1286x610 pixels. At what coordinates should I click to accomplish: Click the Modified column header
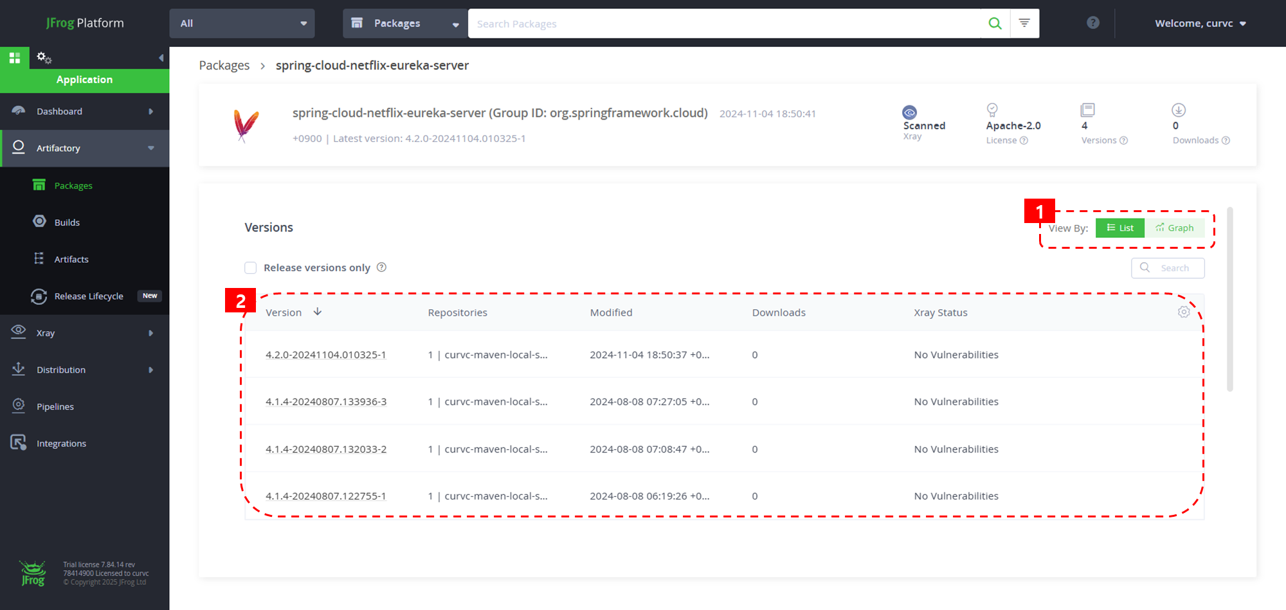pyautogui.click(x=611, y=312)
